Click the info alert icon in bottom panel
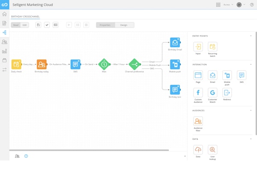 [x=26, y=156]
